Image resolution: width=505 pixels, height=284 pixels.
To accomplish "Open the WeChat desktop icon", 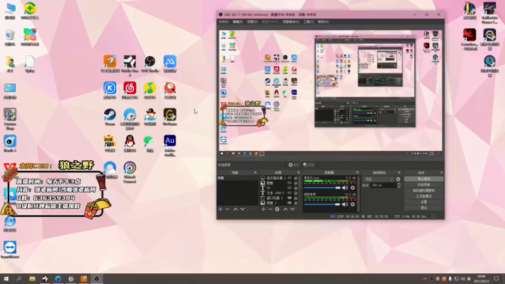I will 150,143.
